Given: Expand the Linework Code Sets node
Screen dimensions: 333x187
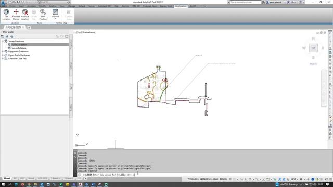Looking at the screenshot, I should 2,58.
